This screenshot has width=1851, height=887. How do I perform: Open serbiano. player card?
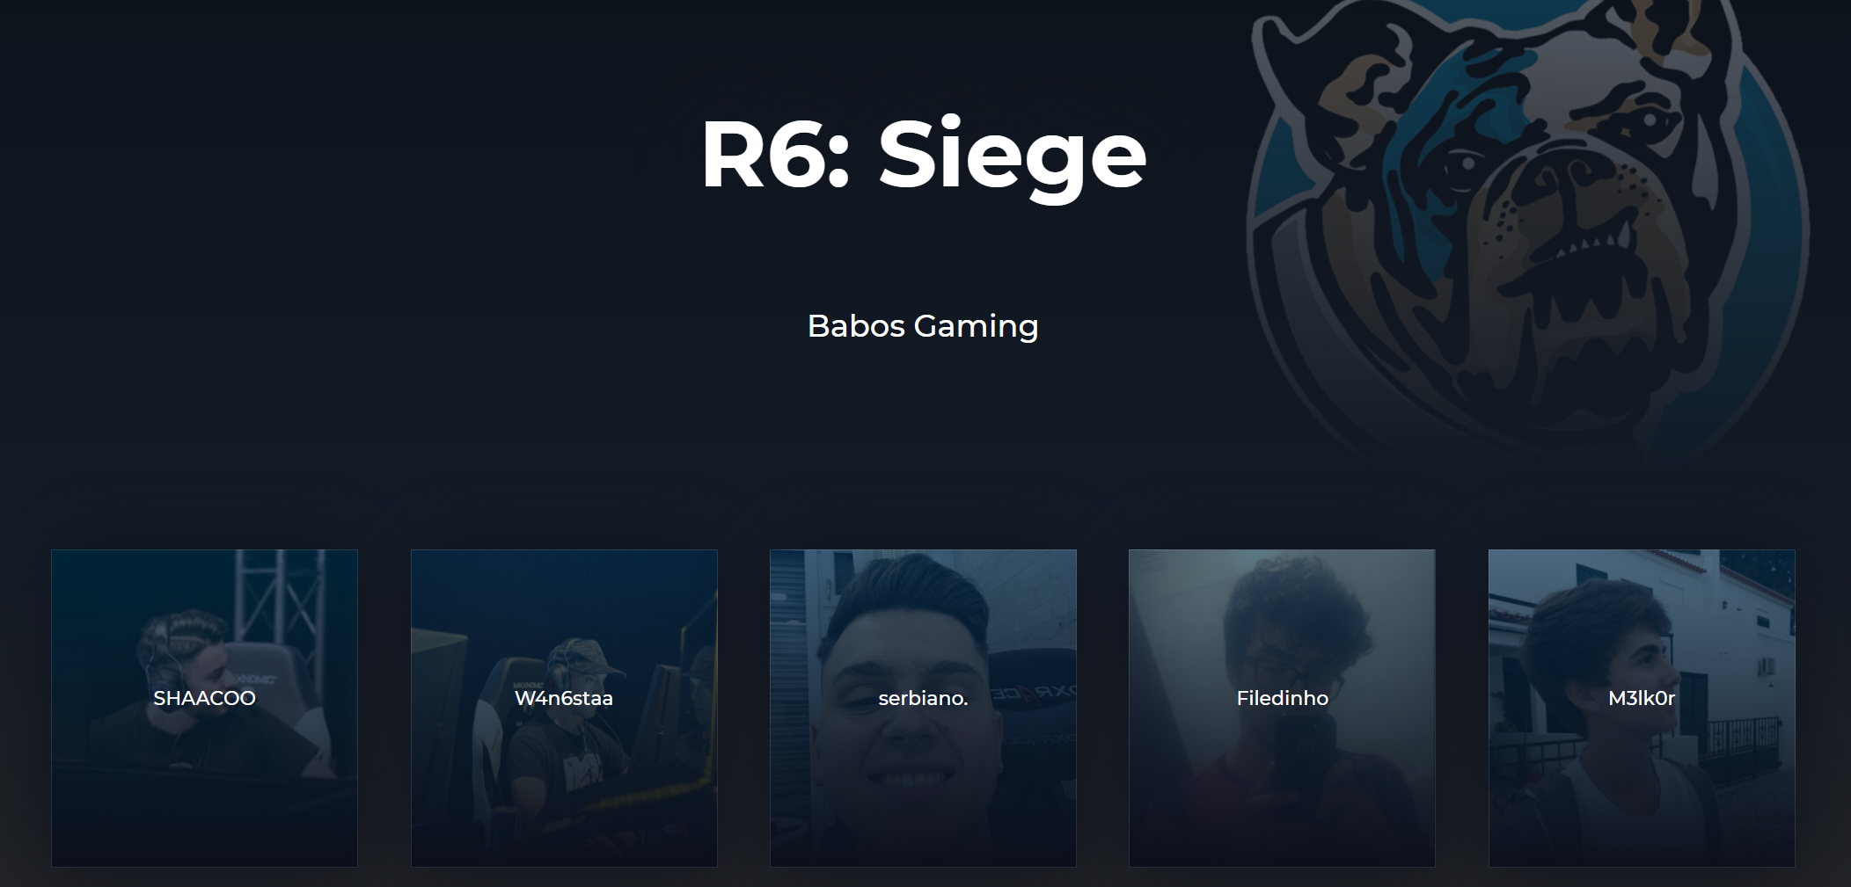point(923,708)
